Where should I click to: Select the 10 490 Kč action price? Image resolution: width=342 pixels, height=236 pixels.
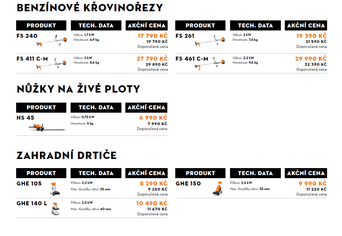tap(152, 203)
